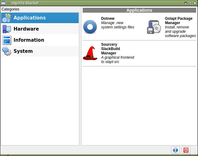Click the vertical pane splitter handle
The height and width of the screenshot is (156, 198).
coord(80,76)
